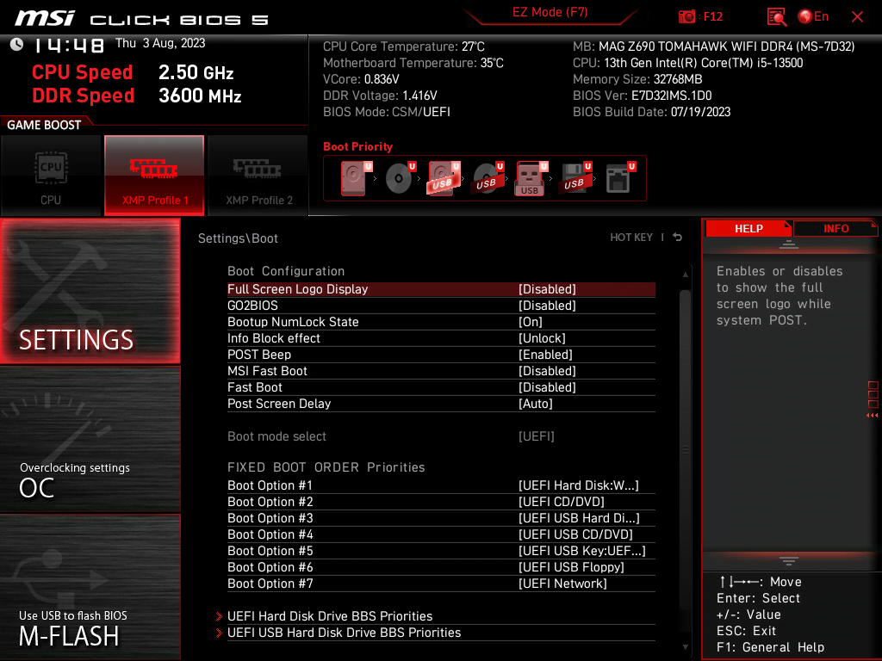The width and height of the screenshot is (882, 661).
Task: Expand UEFI Hard Disk Drive BBS Priorities
Action: (x=330, y=616)
